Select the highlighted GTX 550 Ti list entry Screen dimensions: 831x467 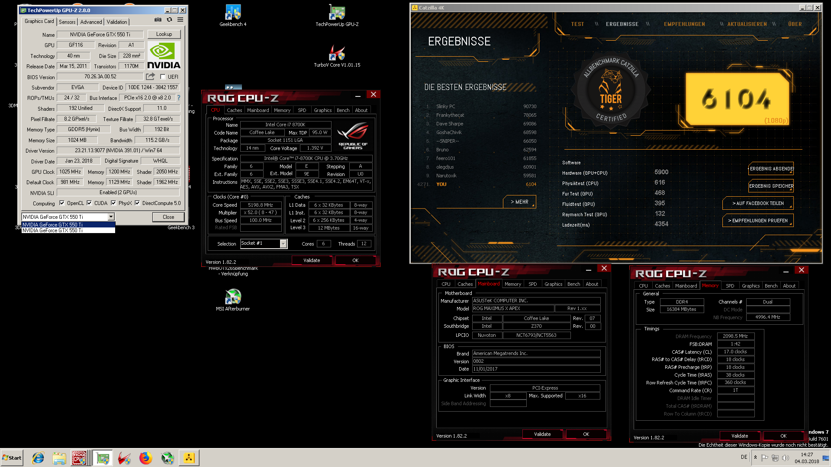pos(68,224)
